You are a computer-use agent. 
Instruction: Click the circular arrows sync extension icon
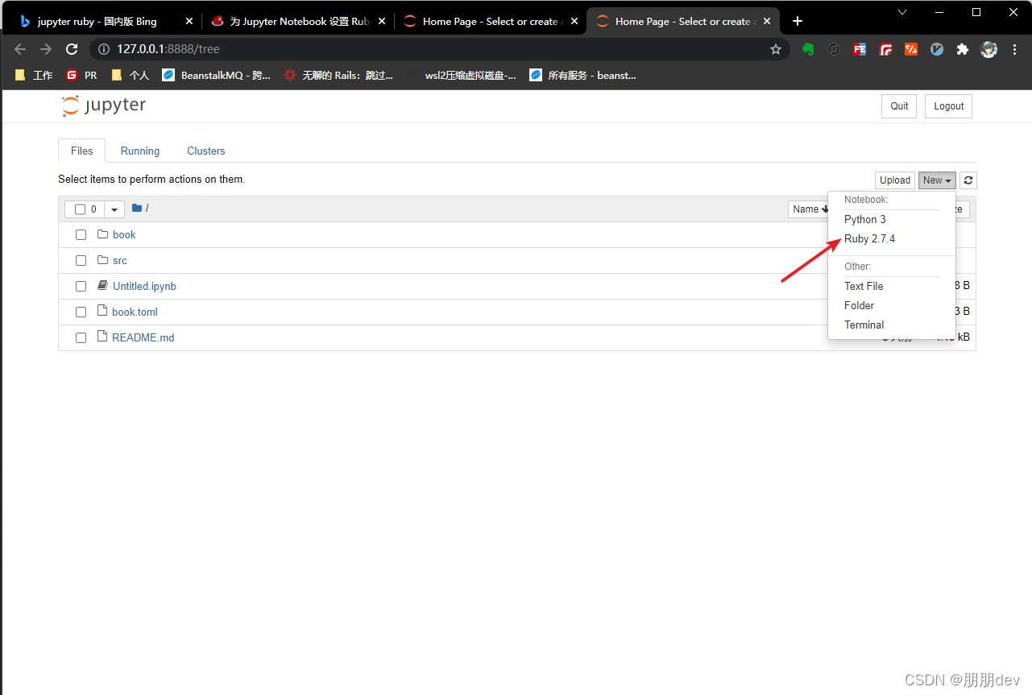click(834, 49)
